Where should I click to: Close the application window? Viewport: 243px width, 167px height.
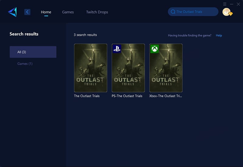click(238, 4)
